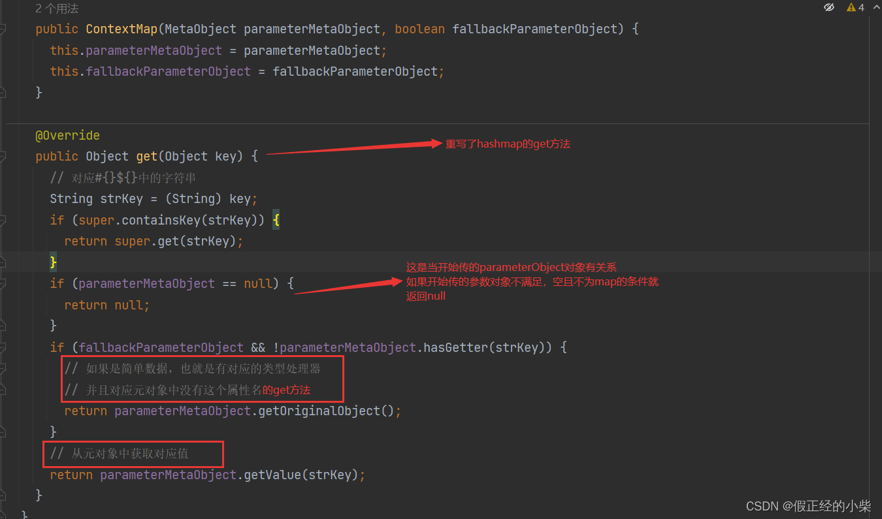Fold the 'if (super.containsKey' block
The image size is (882, 519).
point(3,221)
